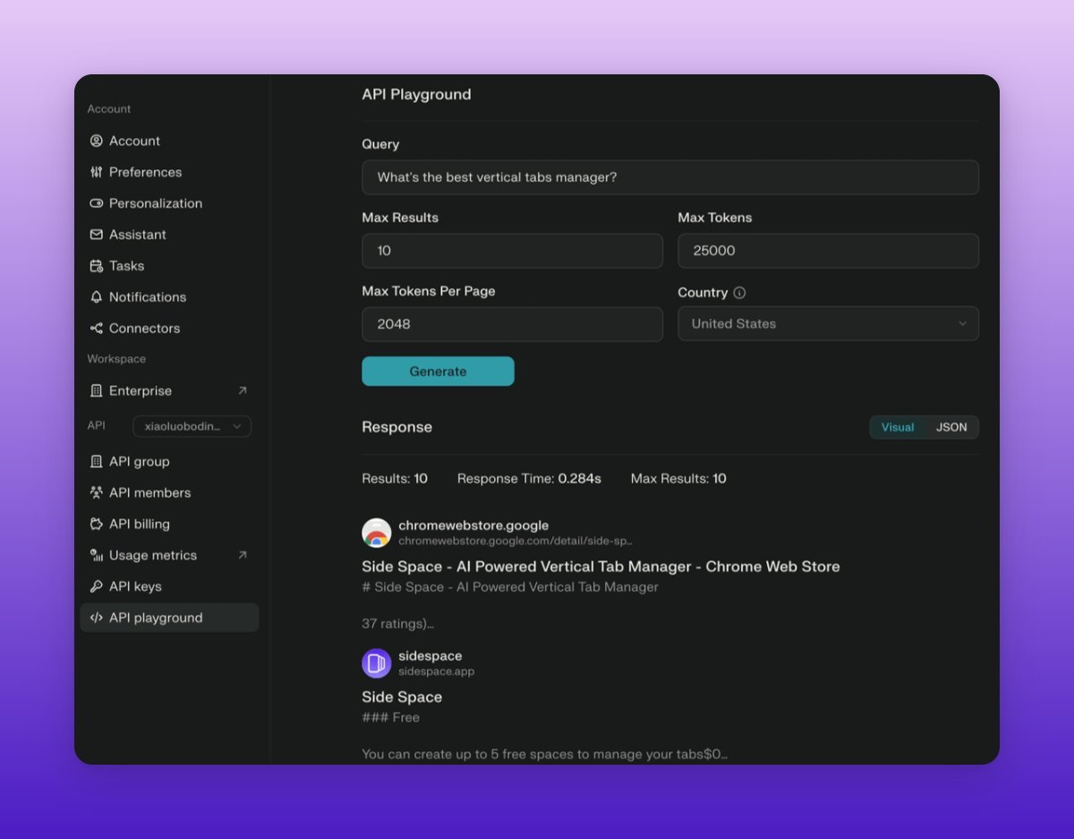Open the Side Space result title
This screenshot has height=839, width=1074.
click(402, 697)
